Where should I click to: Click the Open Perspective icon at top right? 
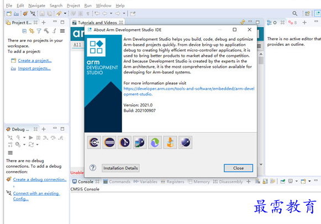(307, 14)
